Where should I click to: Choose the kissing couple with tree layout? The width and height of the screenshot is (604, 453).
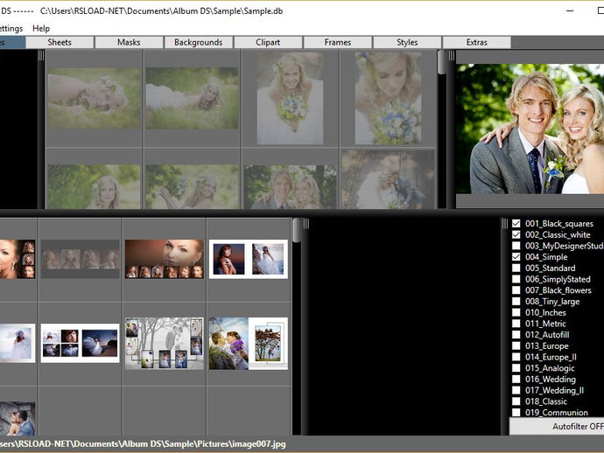[249, 344]
